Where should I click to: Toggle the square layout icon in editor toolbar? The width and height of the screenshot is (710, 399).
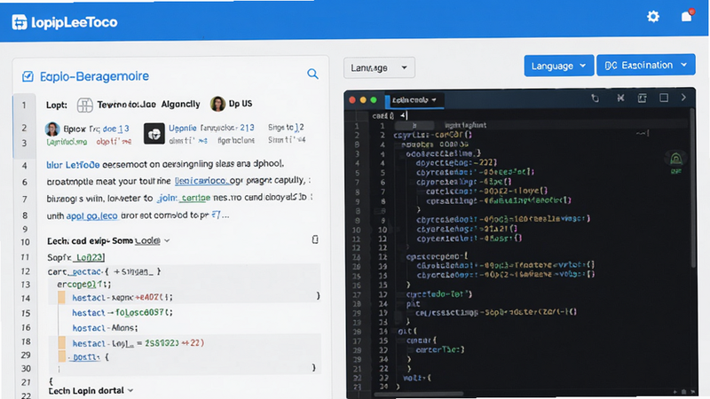click(664, 98)
